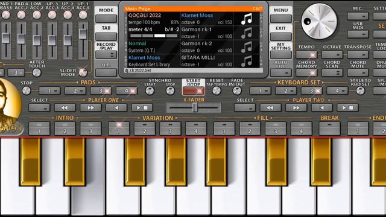
Task: Select Keyboard Set 2 button
Action: coord(286,91)
